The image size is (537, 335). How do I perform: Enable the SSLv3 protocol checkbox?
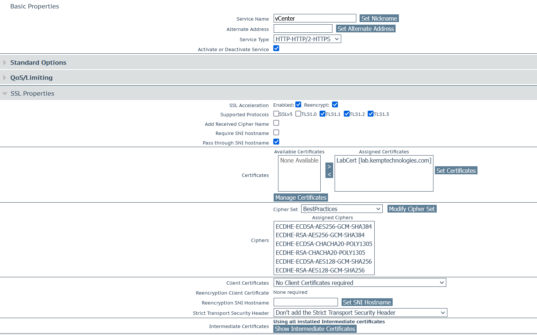276,114
